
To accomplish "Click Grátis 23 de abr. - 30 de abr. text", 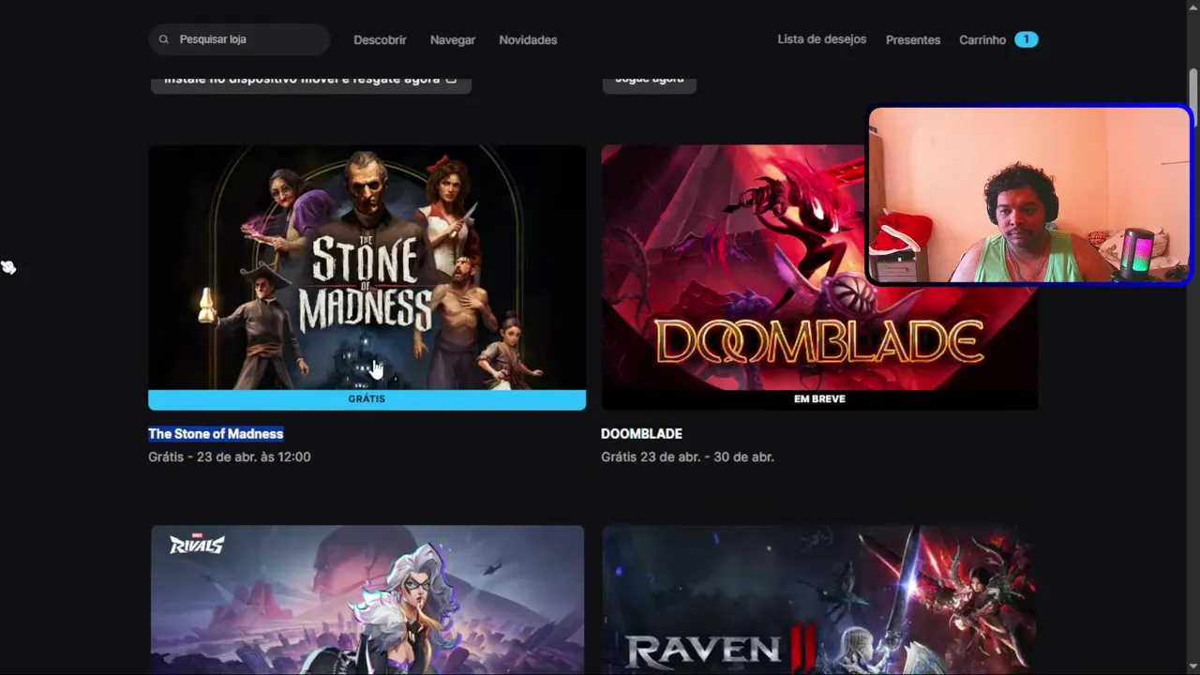I will [x=687, y=457].
